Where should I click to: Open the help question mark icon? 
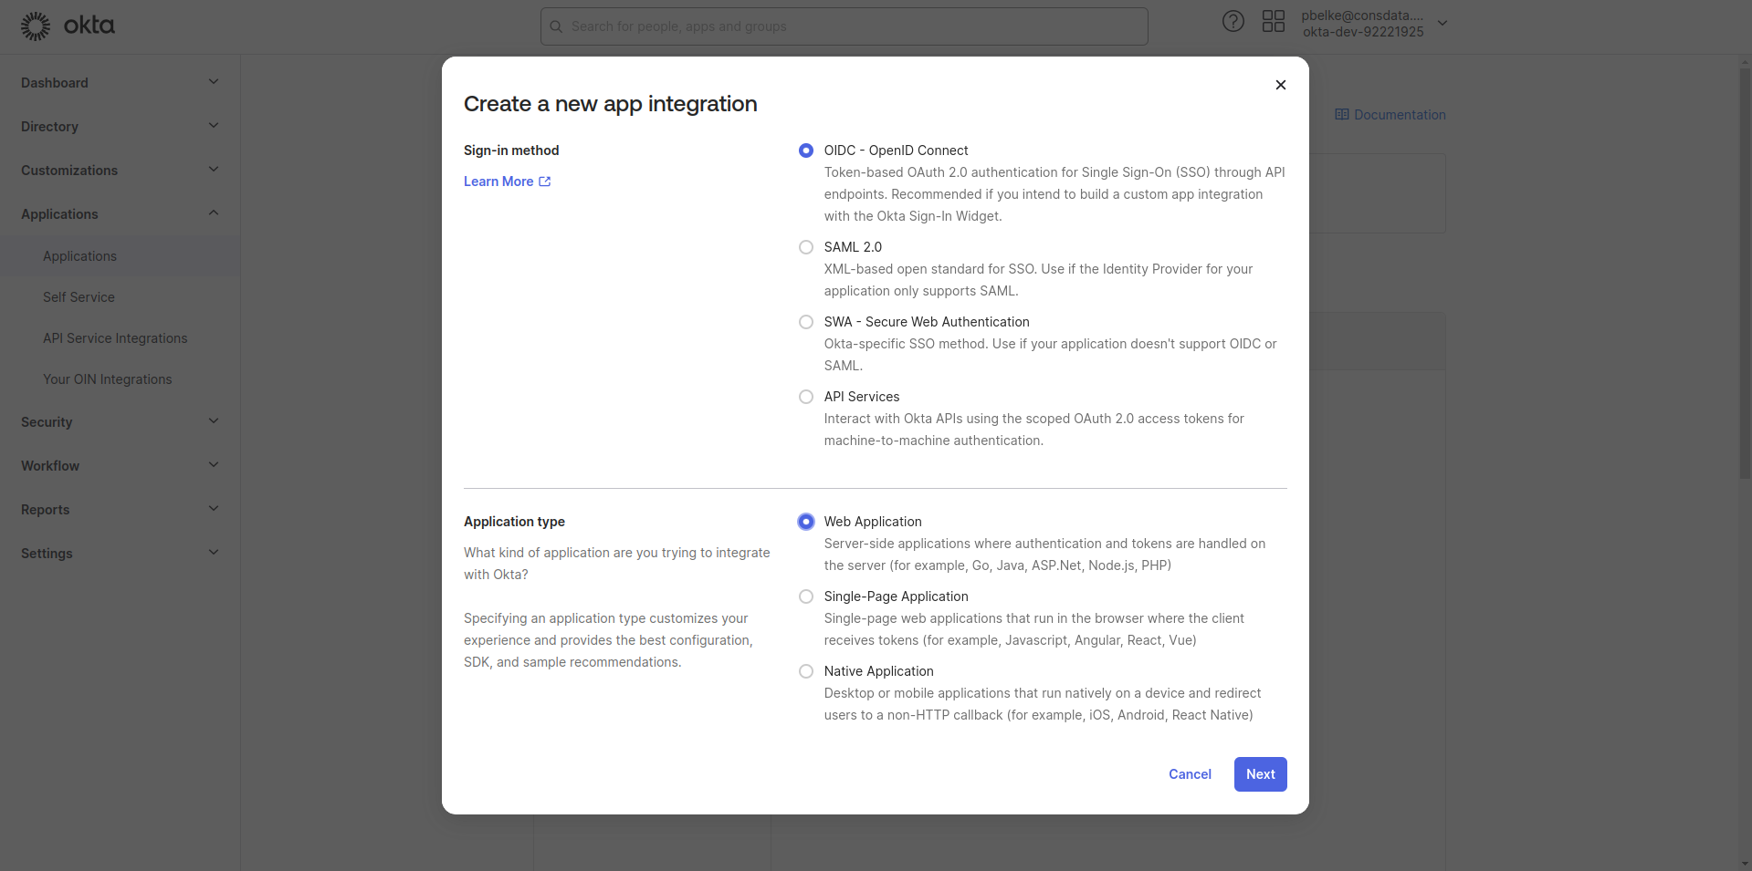click(x=1233, y=22)
